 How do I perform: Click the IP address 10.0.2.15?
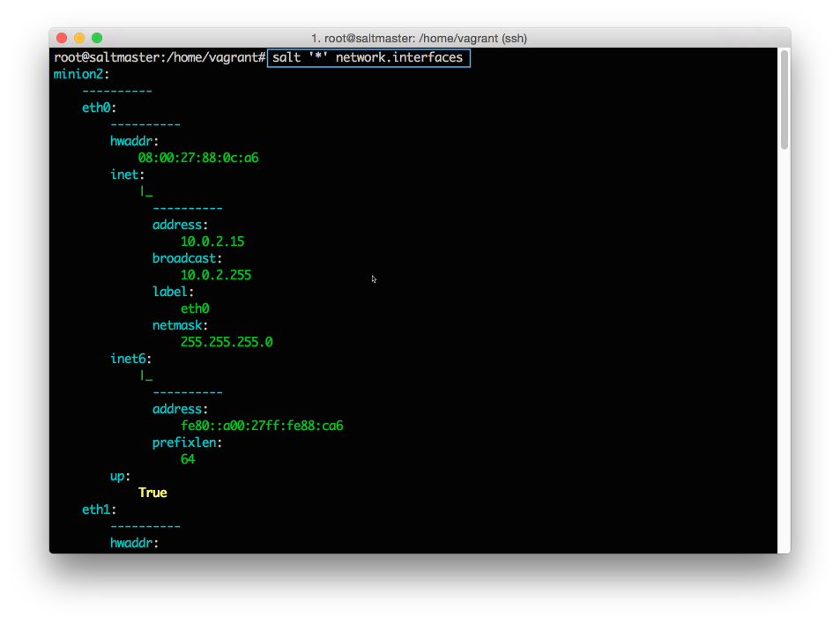[212, 241]
